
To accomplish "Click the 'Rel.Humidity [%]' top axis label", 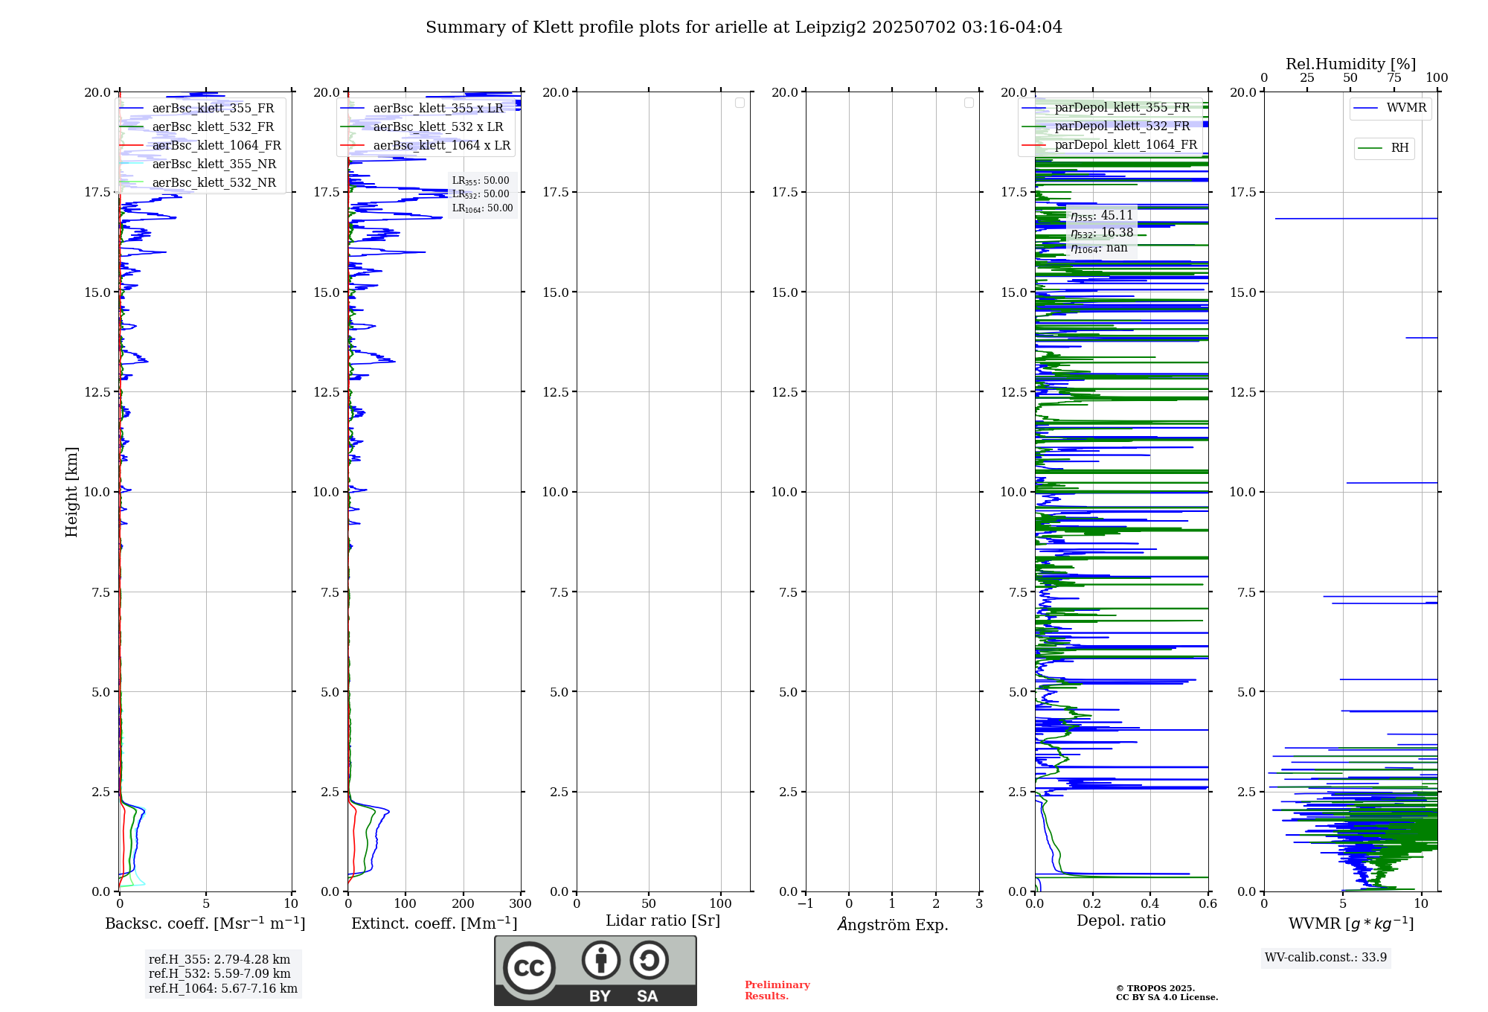I will coord(1350,65).
